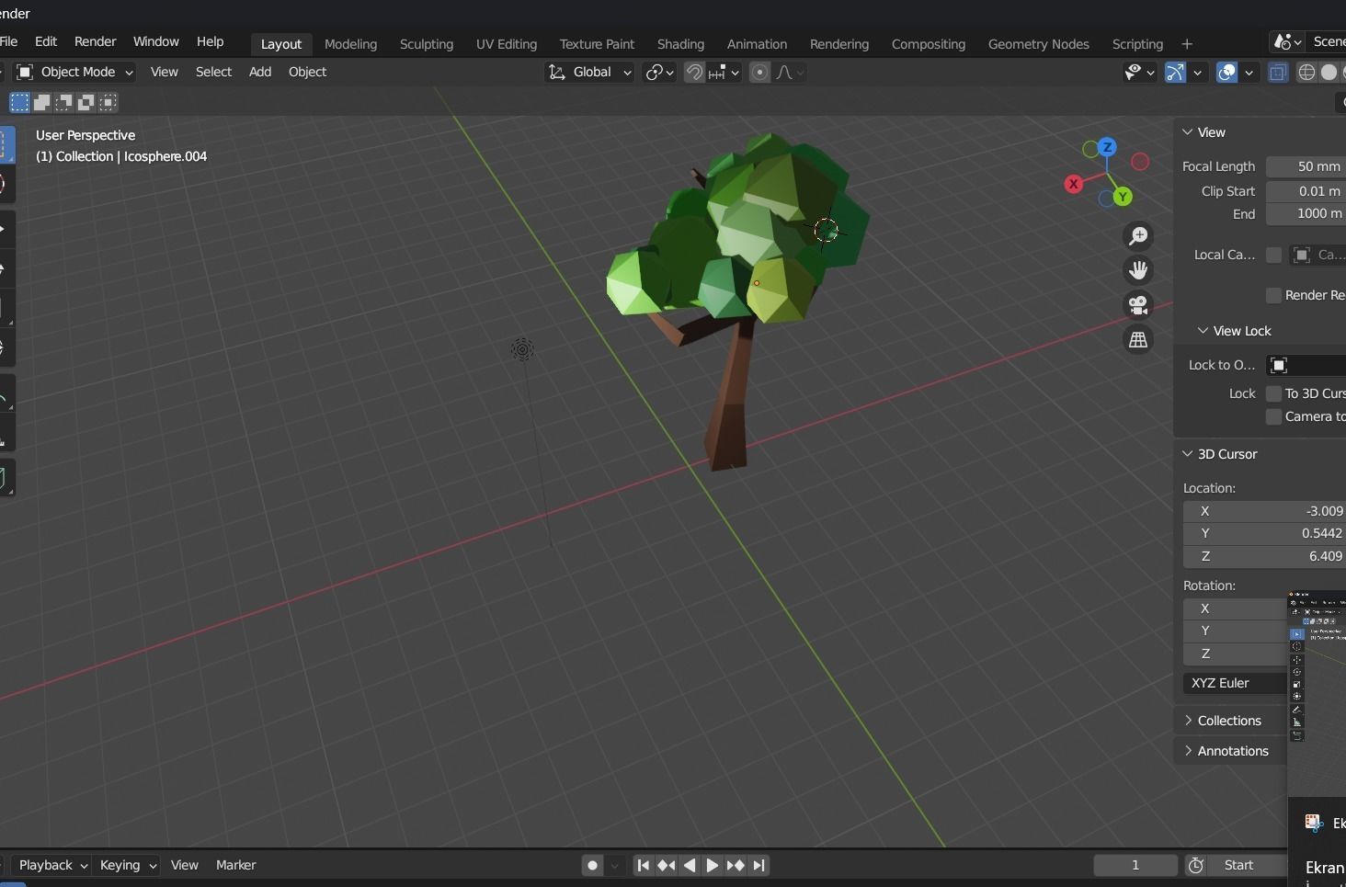Click the pivot point link icon
This screenshot has height=887, width=1346.
(660, 72)
